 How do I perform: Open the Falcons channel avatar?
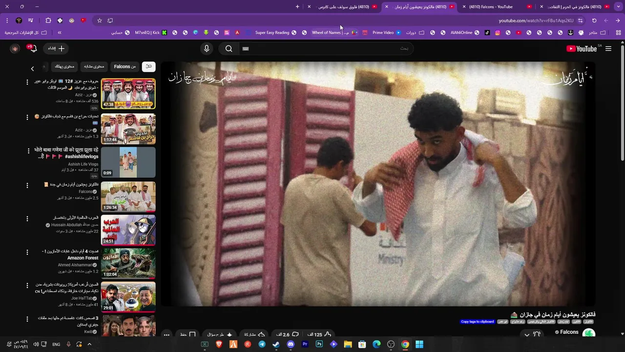[589, 333]
